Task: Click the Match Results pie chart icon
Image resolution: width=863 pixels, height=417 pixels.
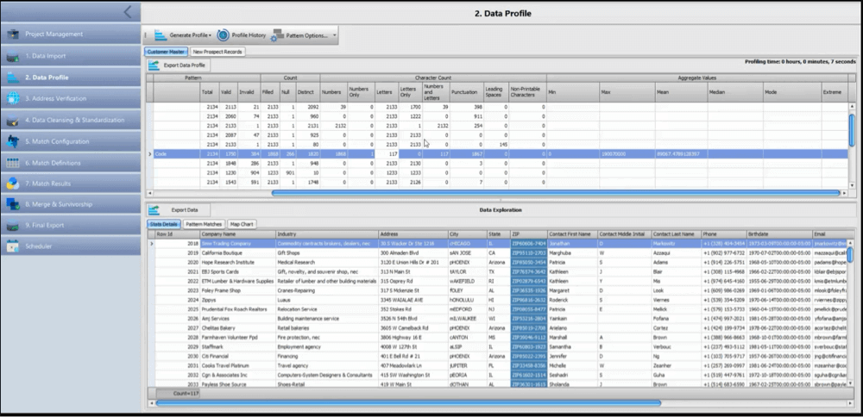Action: point(12,184)
